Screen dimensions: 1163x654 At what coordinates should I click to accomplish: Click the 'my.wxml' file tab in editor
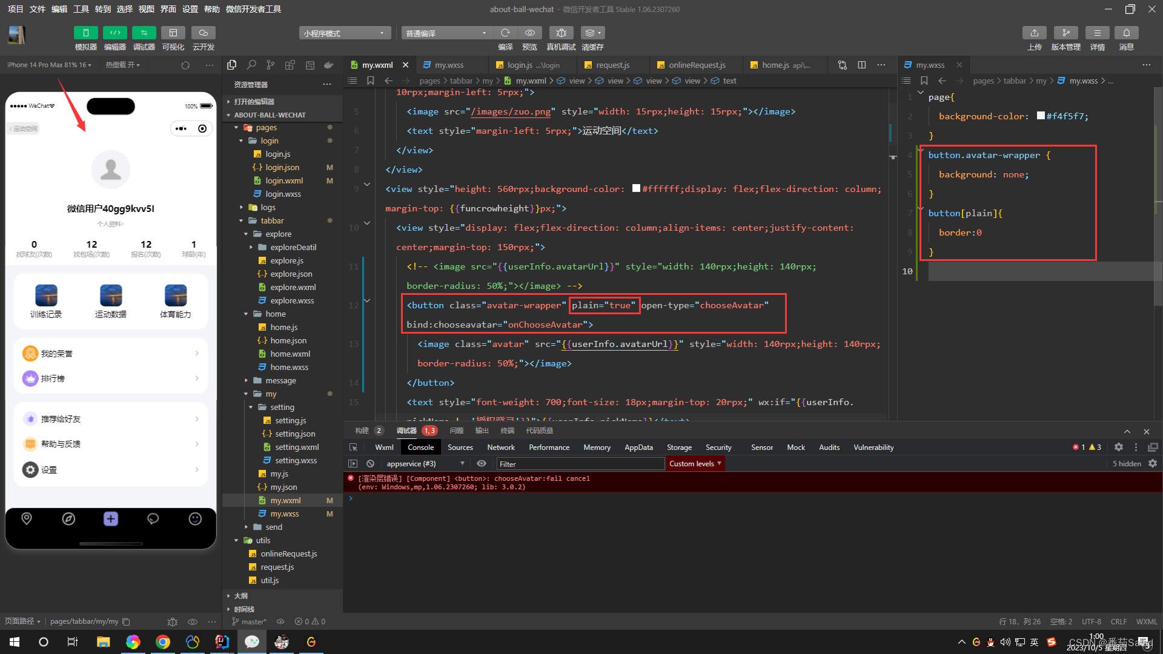[373, 65]
